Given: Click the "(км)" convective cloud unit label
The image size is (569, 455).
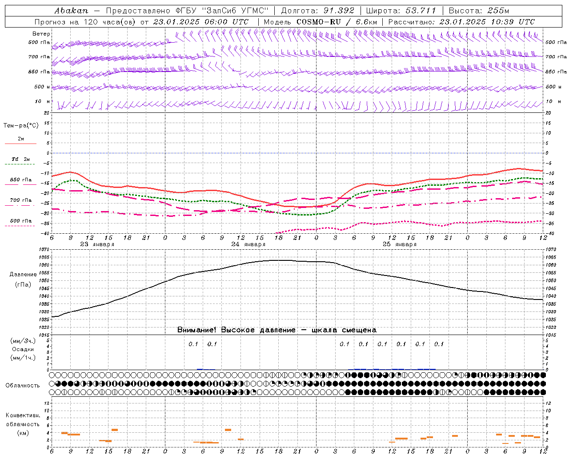Looking at the screenshot, I should coord(23,432).
